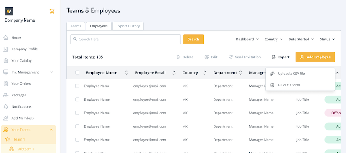Click the form document icon

coord(272,85)
